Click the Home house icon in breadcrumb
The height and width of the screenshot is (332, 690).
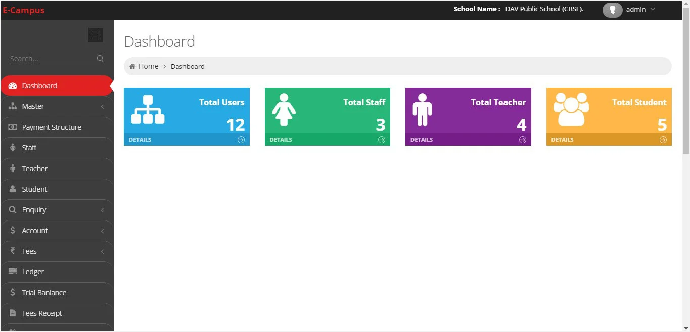[132, 66]
